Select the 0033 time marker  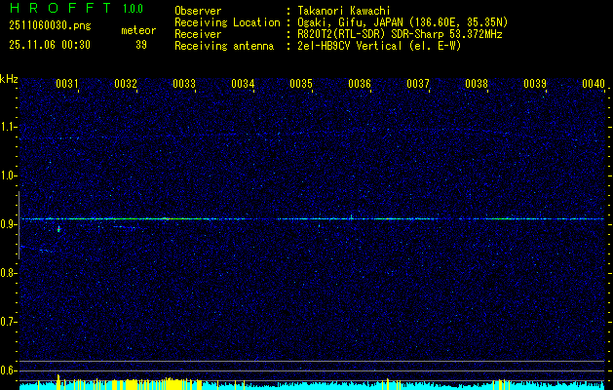point(184,84)
